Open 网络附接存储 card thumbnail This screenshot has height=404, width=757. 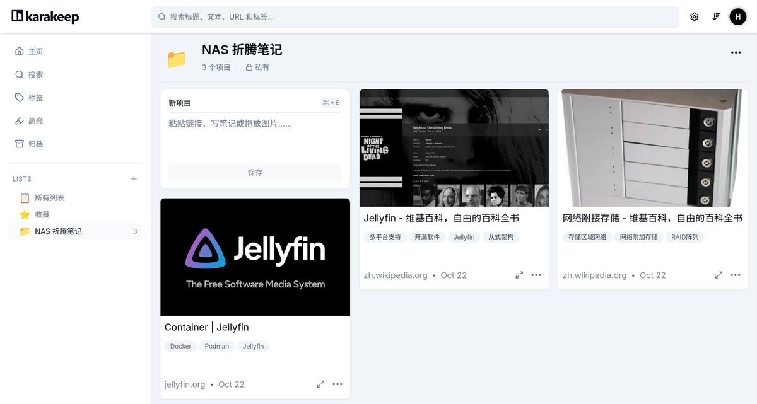653,147
